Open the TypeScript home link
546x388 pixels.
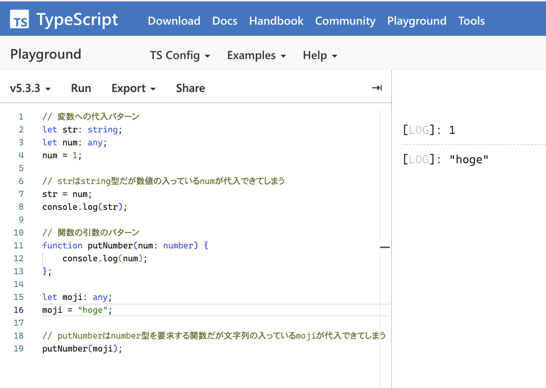[x=64, y=19]
